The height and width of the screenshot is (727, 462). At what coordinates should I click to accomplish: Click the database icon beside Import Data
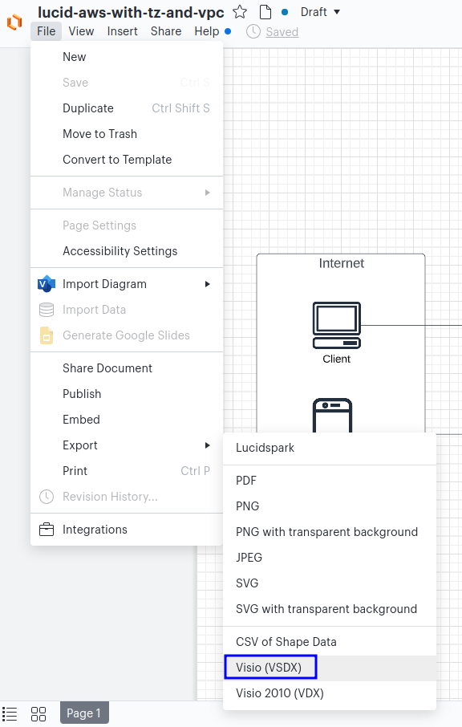[x=47, y=309]
